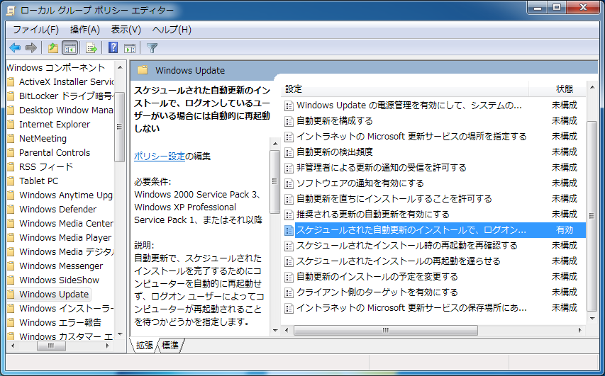
Task: Click settings list horizontal scroll left arrow
Action: [x=287, y=330]
